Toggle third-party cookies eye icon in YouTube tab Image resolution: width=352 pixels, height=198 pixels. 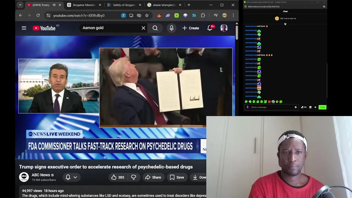coord(139,15)
